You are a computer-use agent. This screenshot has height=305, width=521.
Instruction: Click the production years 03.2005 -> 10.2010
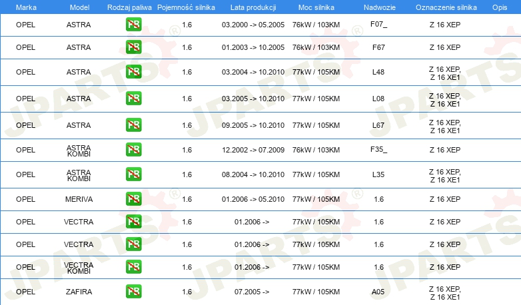[x=253, y=99]
